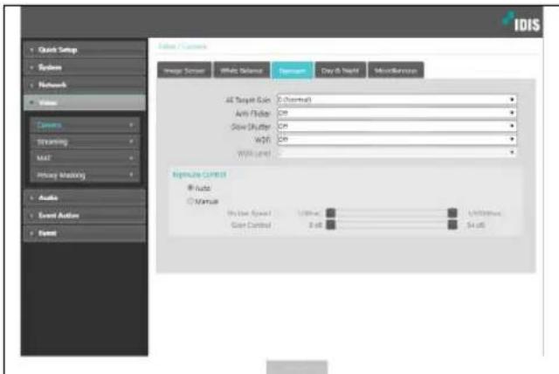The image size is (559, 374).
Task: Collapse the Video menu section
Action: point(85,103)
